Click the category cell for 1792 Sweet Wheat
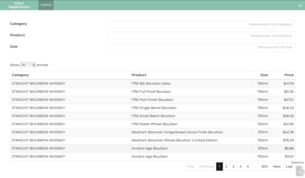 tap(70, 124)
